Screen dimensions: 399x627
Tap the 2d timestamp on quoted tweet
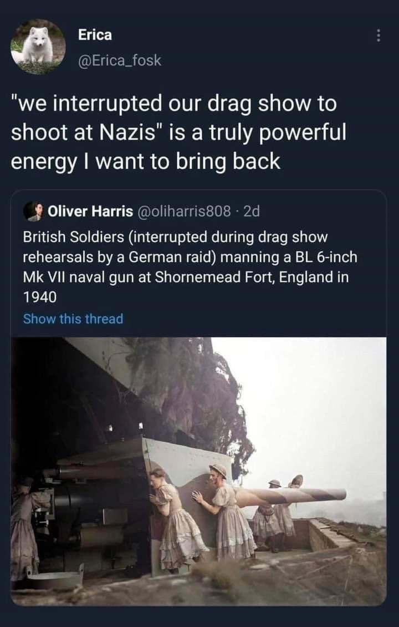[x=251, y=211]
